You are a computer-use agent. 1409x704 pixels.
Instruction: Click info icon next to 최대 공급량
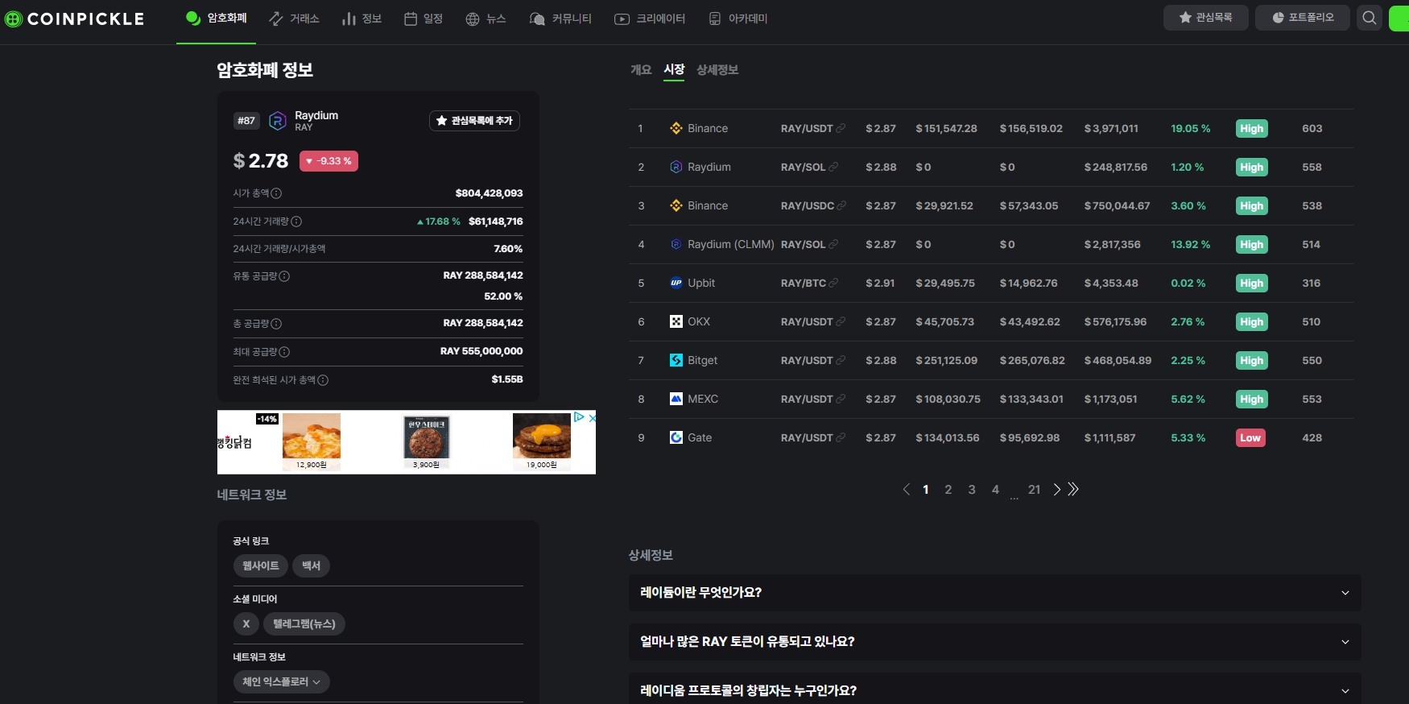click(284, 352)
